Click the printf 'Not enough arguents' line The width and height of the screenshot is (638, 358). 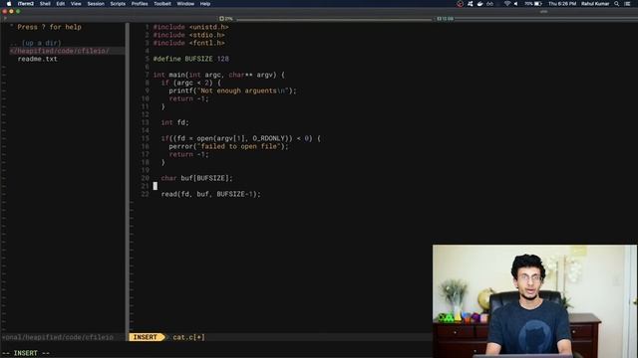tap(232, 90)
